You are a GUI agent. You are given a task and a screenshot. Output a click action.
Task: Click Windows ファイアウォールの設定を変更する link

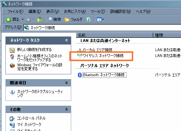tap(40, 67)
